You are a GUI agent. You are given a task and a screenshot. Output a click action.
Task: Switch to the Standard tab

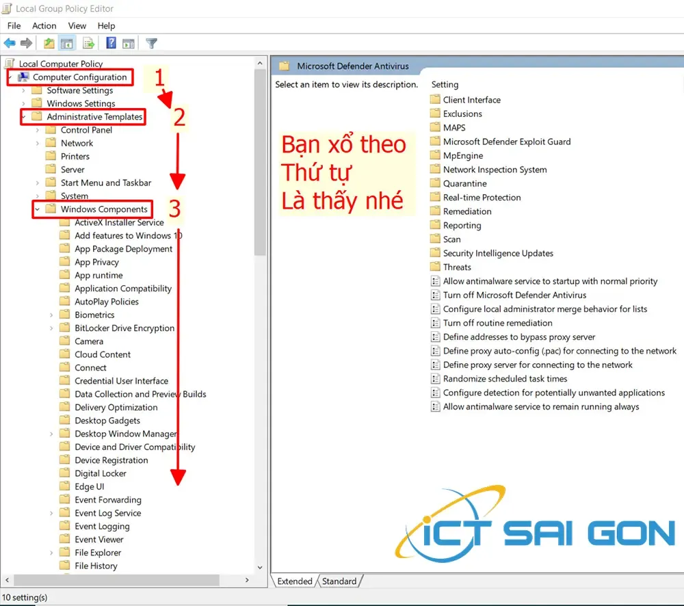coord(339,581)
